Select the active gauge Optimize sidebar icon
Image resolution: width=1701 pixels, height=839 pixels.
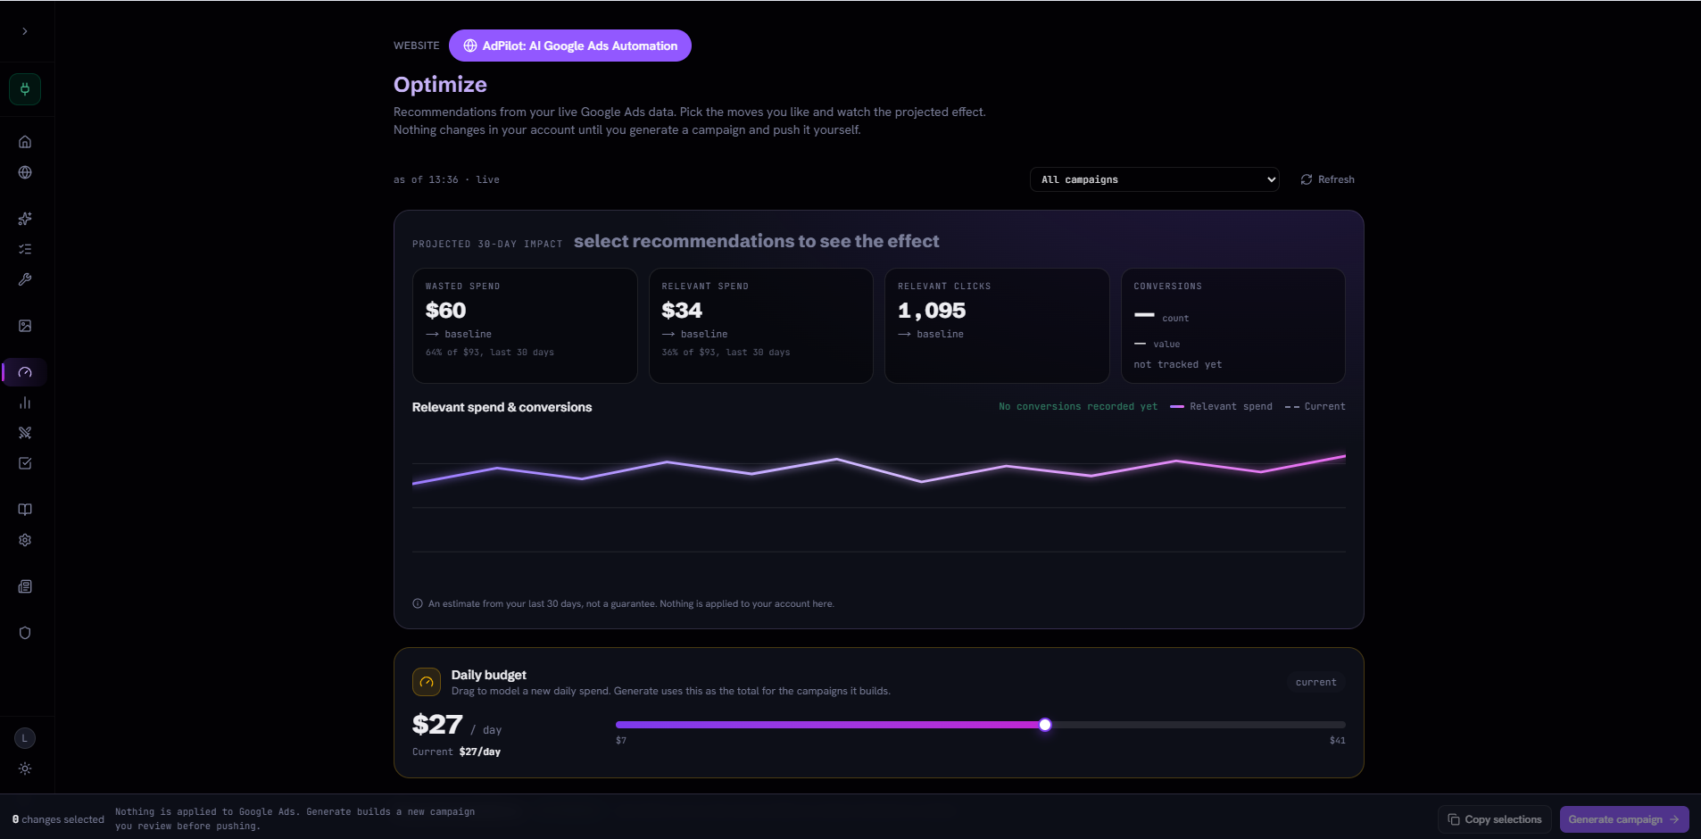tap(25, 372)
